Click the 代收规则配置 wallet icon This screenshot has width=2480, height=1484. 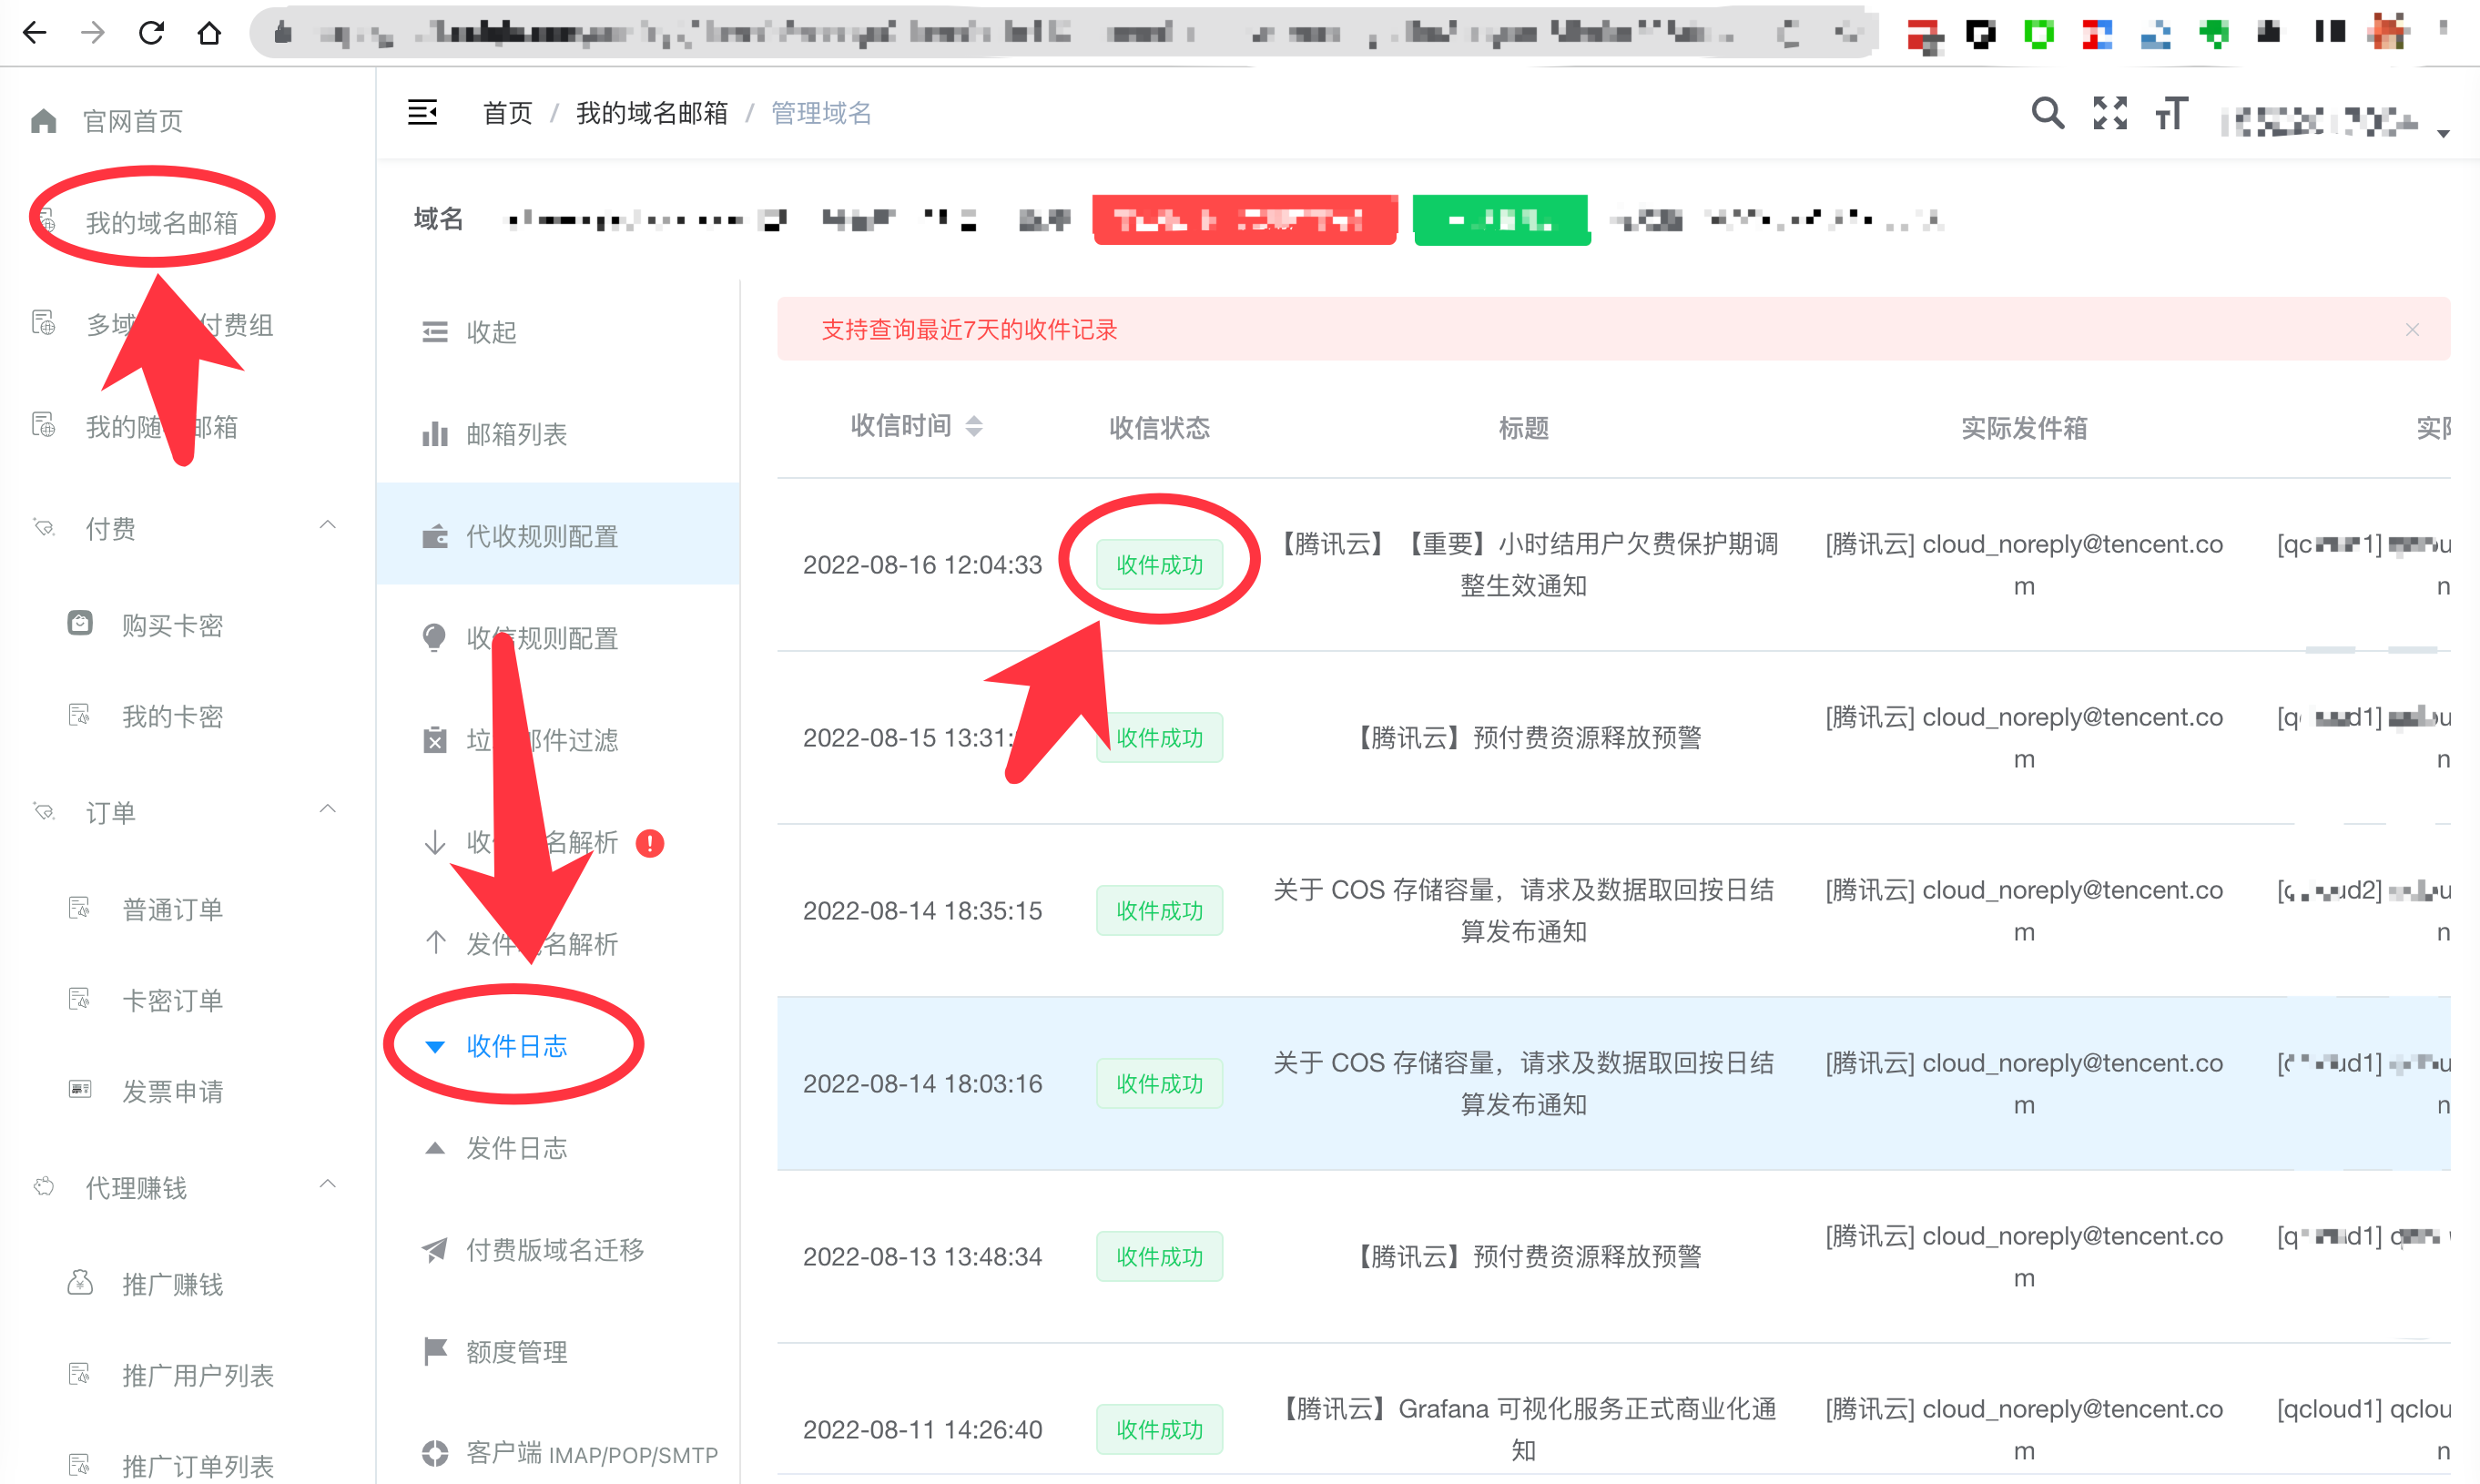[x=434, y=536]
